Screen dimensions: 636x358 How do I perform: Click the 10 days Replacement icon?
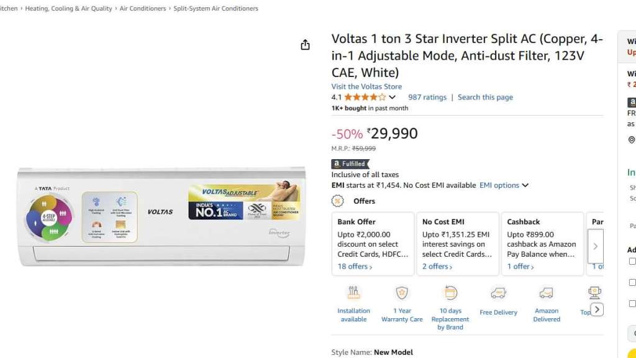(450, 293)
